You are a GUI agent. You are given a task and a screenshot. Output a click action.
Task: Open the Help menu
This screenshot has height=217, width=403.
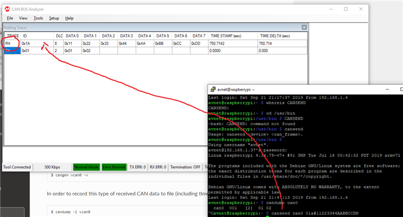(x=69, y=18)
